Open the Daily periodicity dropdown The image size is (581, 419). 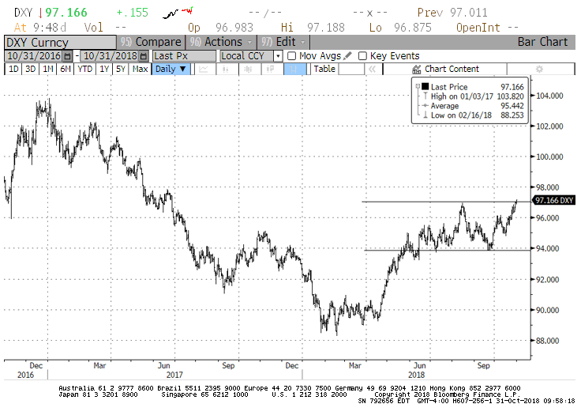171,69
